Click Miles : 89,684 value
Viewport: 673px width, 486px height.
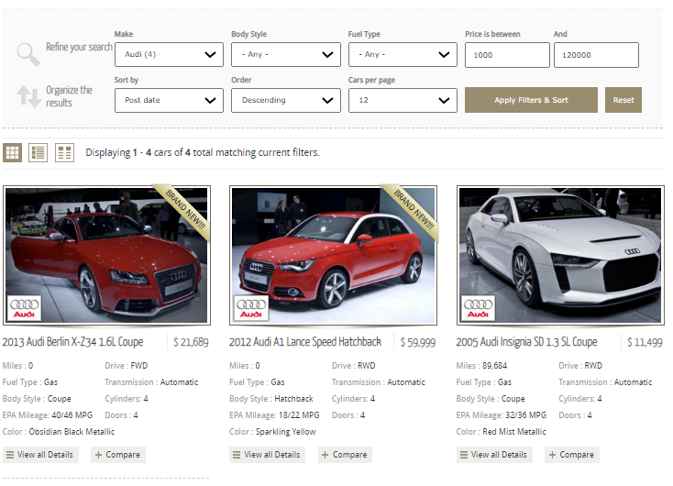(494, 366)
